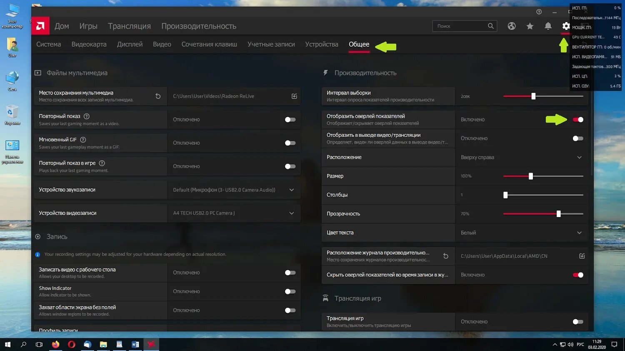Viewport: 625px width, 351px height.
Task: Open File Explorer from the taskbar
Action: coord(103,344)
